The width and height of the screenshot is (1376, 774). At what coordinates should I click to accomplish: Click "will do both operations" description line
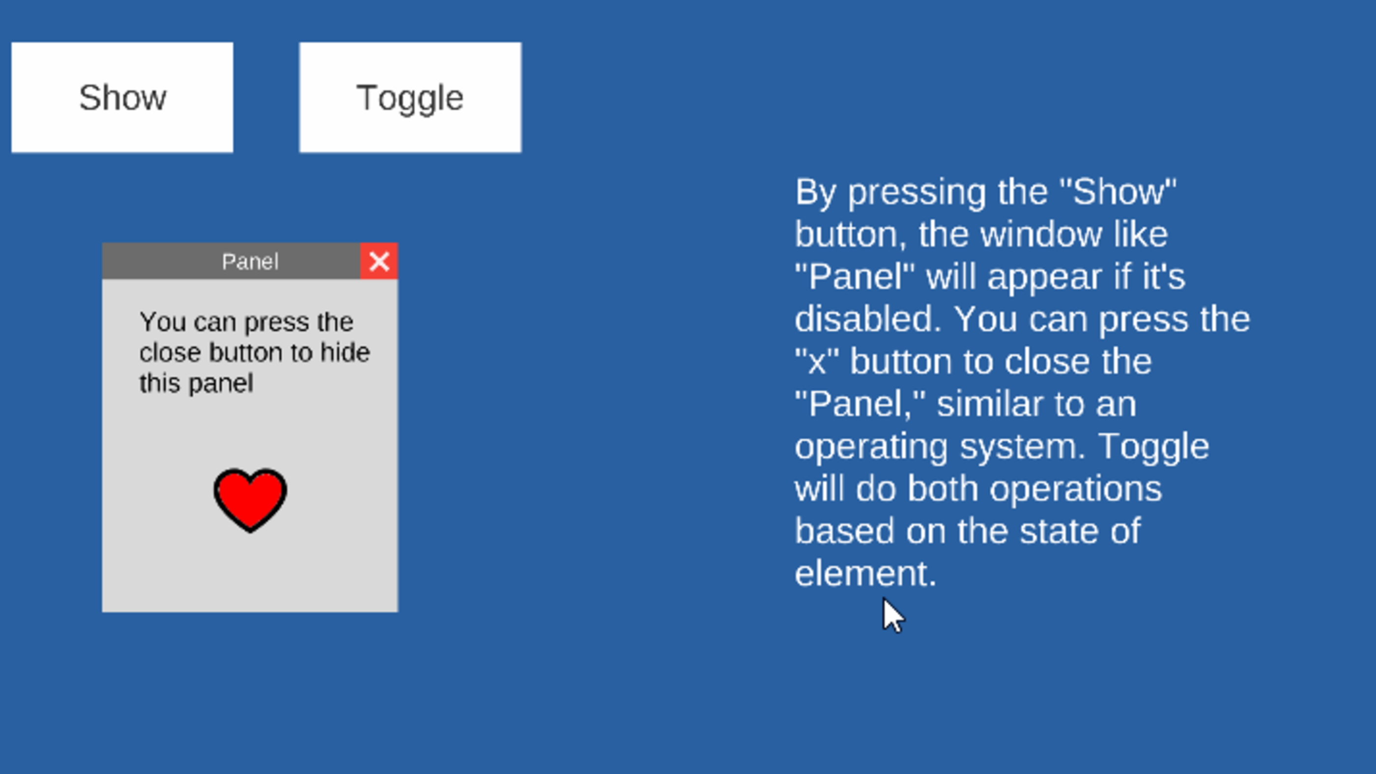pos(978,489)
